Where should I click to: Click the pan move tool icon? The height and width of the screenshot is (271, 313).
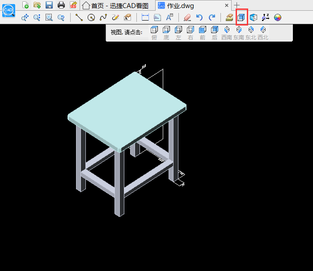(x=25, y=17)
